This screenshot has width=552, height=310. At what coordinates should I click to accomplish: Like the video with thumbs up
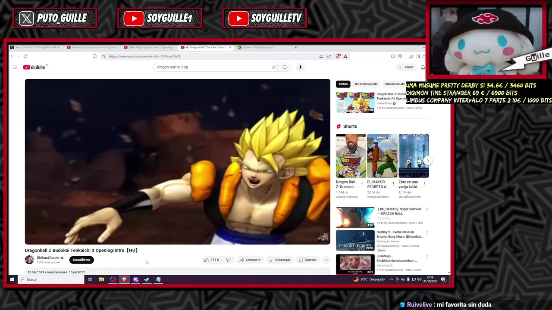(x=212, y=260)
